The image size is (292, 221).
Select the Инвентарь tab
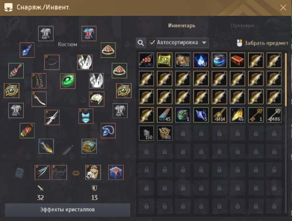[182, 26]
